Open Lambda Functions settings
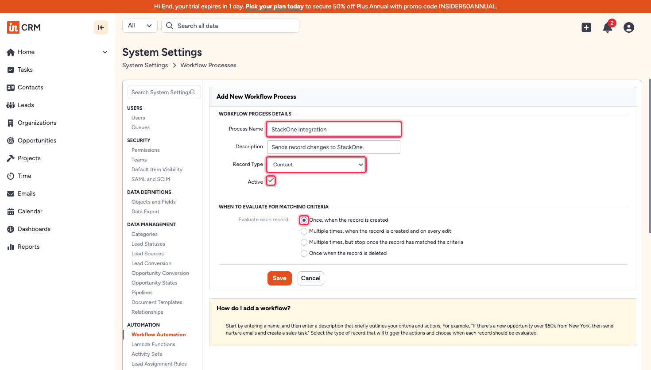 153,344
